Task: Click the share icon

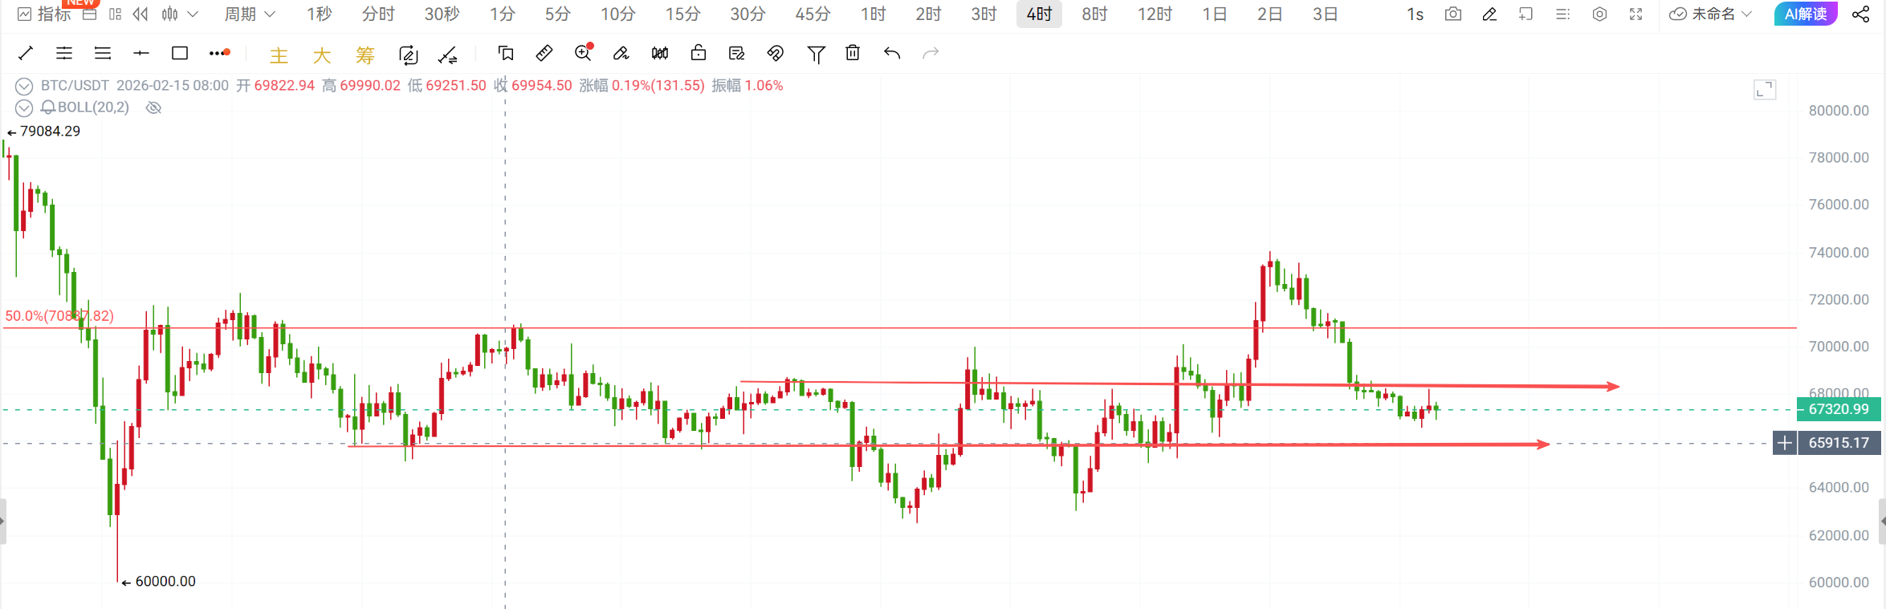Action: [1860, 14]
